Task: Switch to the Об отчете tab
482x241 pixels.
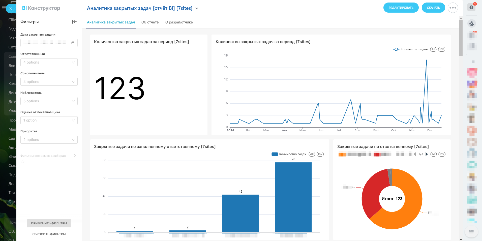Action: (150, 22)
